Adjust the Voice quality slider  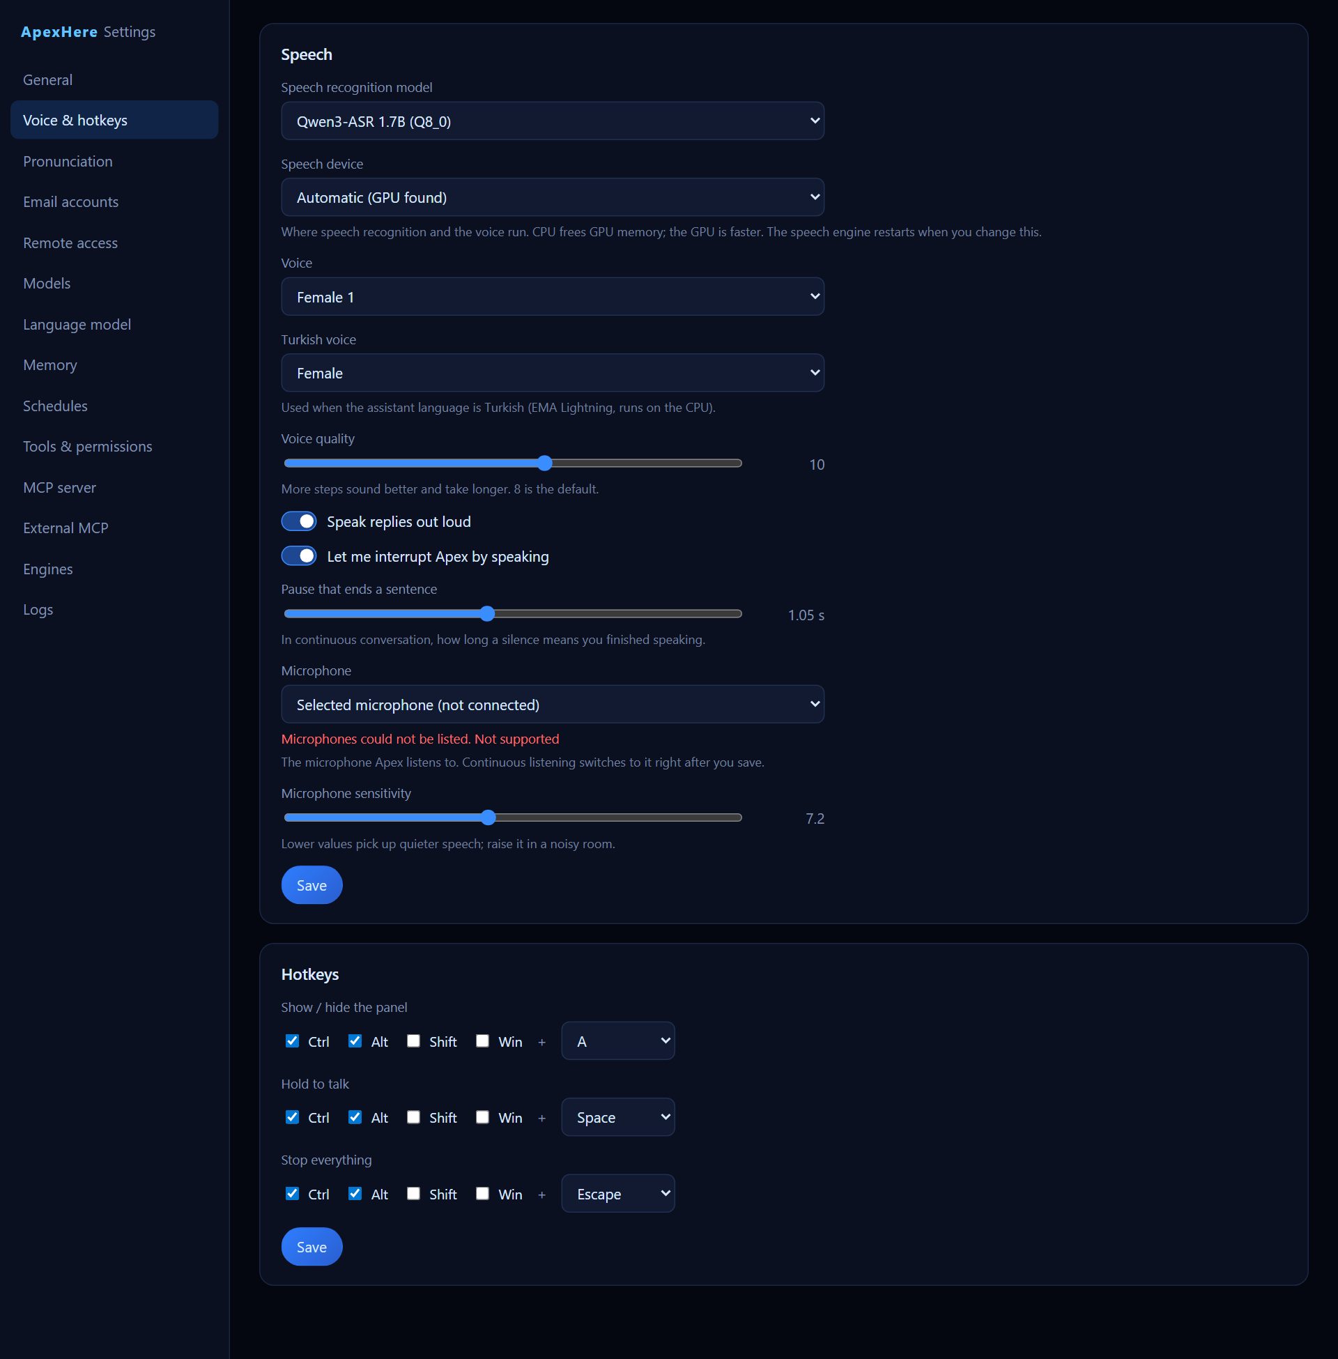(x=513, y=463)
